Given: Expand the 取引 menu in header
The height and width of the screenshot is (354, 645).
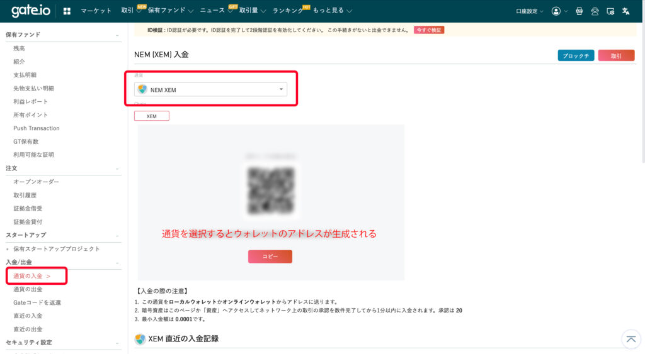Looking at the screenshot, I should pyautogui.click(x=131, y=10).
